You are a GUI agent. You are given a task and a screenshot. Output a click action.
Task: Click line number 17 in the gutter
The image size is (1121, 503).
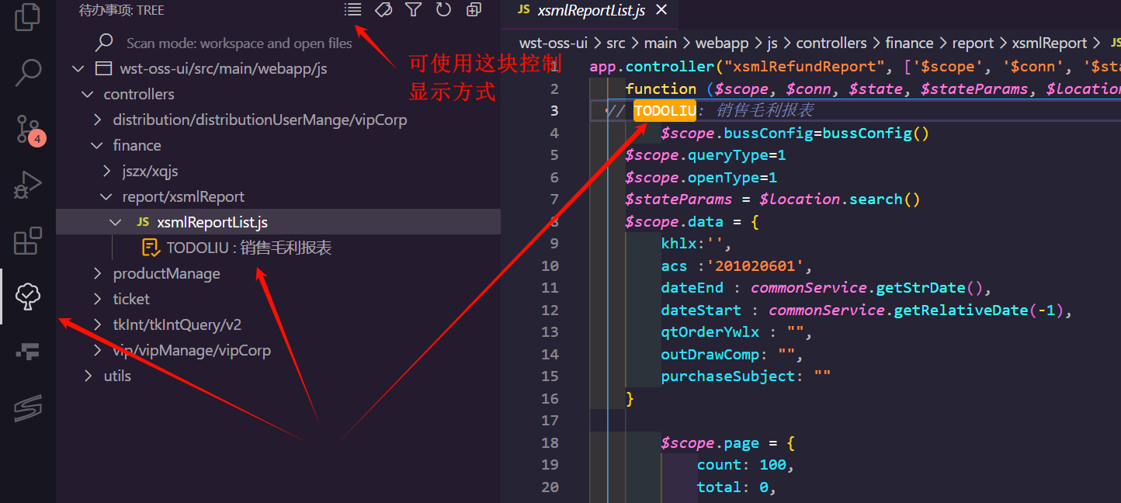pos(550,420)
